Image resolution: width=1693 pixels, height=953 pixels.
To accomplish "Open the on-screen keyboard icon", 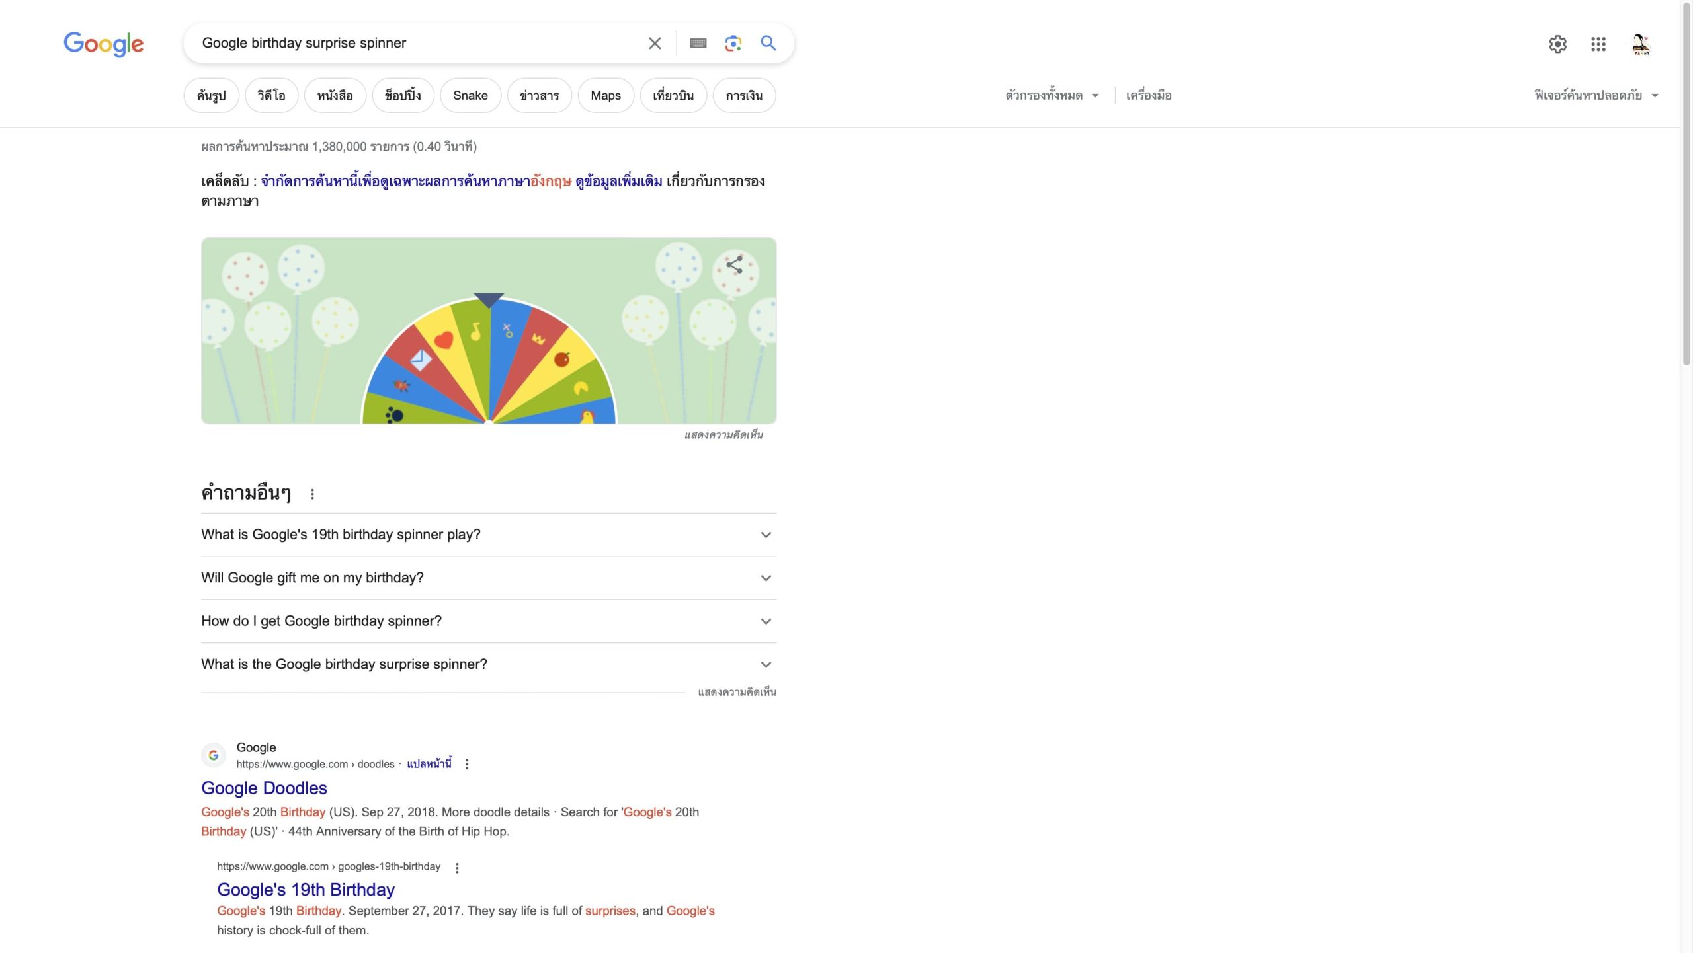I will click(x=698, y=44).
